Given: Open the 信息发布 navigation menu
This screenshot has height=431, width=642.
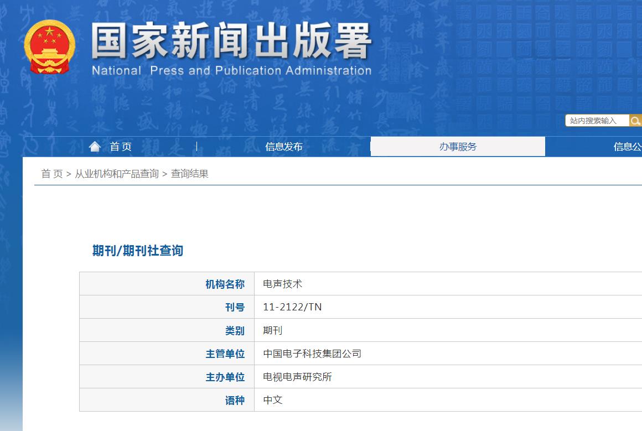Looking at the screenshot, I should click(x=284, y=147).
